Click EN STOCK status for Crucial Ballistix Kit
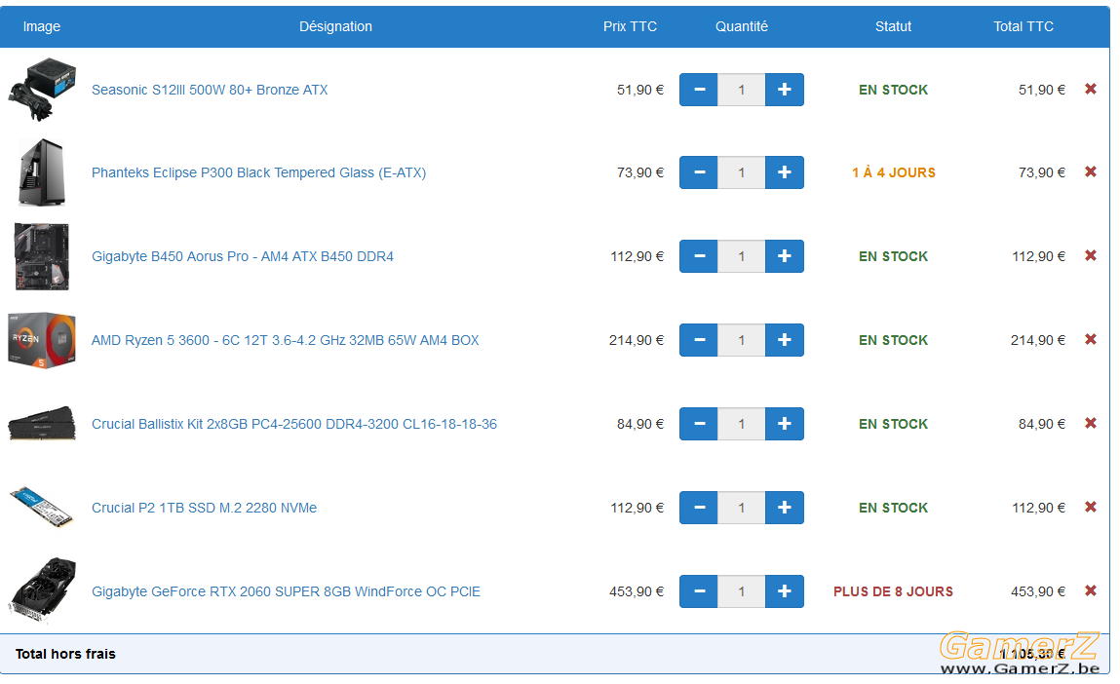 894,424
